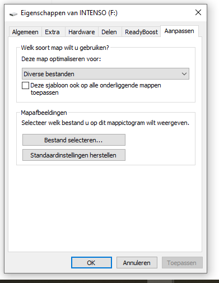This screenshot has height=283, width=219.
Task: Select the Aanpassen tab
Action: [179, 31]
